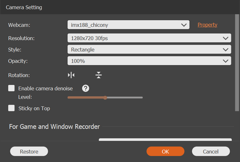
Task: Click the vertical scrollbar of the settings panel
Action: [237, 63]
